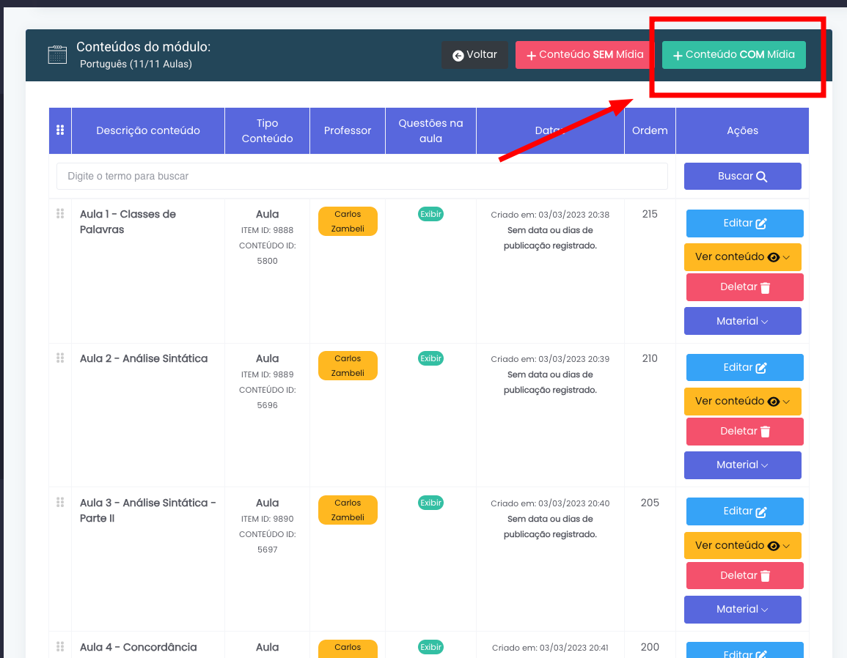Sort by the Ordem column header
This screenshot has height=658, width=847.
650,130
